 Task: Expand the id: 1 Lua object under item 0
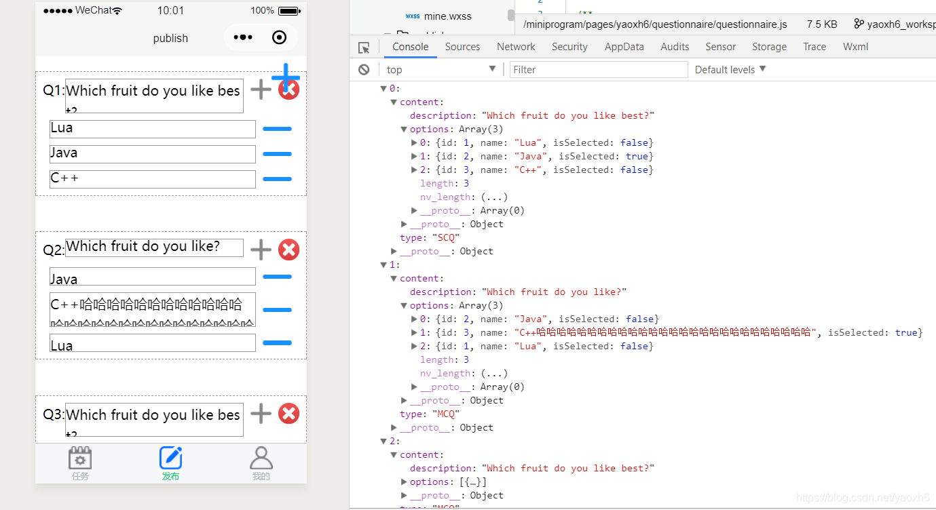coord(414,142)
